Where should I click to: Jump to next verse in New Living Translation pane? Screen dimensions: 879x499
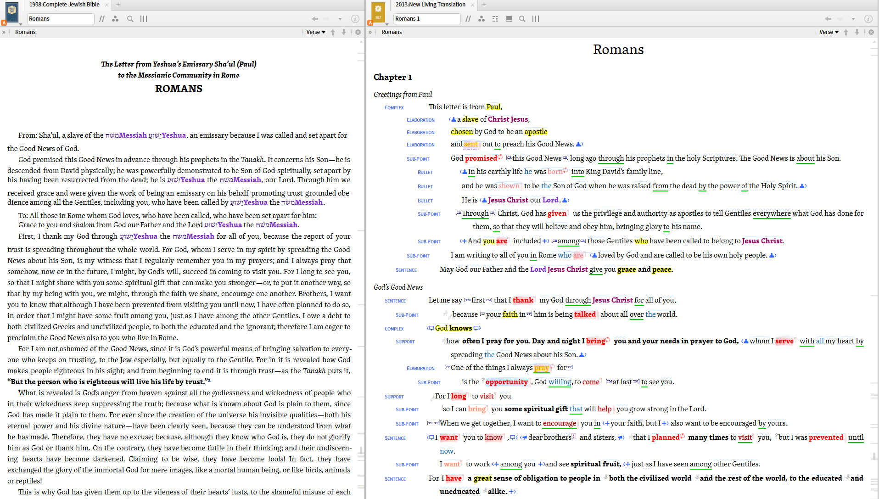click(857, 32)
